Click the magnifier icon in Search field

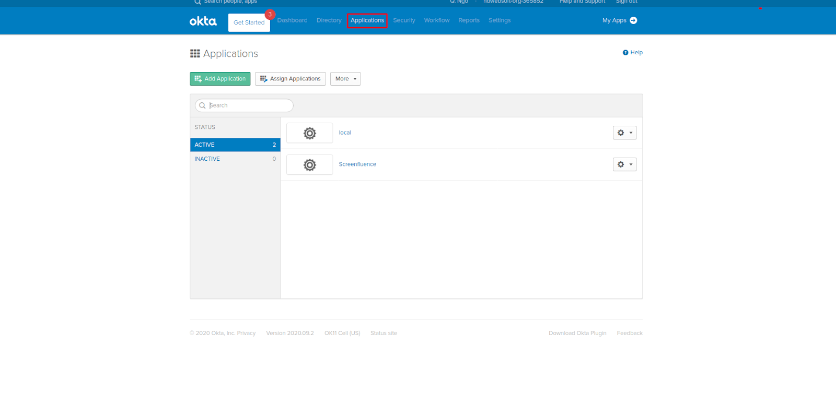click(x=202, y=105)
